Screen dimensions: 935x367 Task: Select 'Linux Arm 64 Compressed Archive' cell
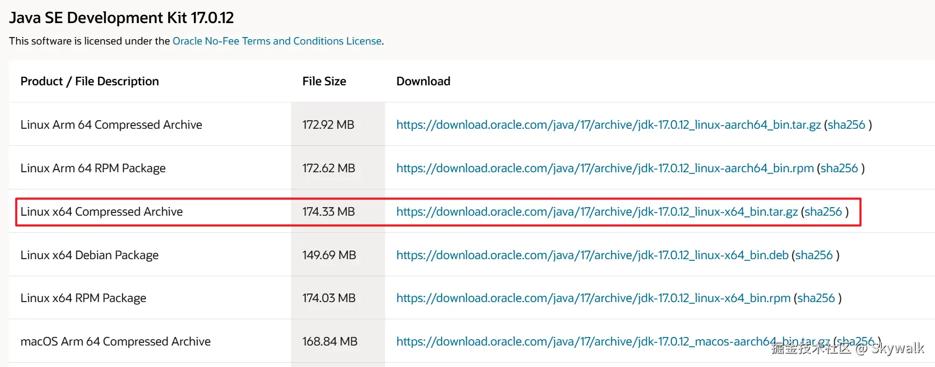[111, 124]
